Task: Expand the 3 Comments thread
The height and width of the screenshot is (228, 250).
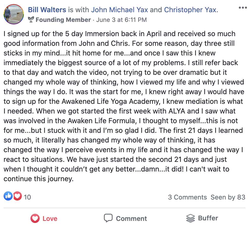Action: pos(187,197)
